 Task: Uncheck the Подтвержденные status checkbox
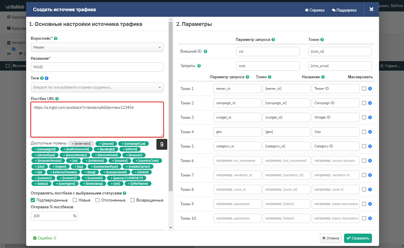pyautogui.click(x=33, y=200)
